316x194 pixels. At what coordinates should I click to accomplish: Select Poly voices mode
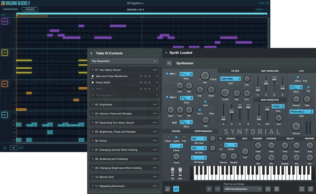184,137
